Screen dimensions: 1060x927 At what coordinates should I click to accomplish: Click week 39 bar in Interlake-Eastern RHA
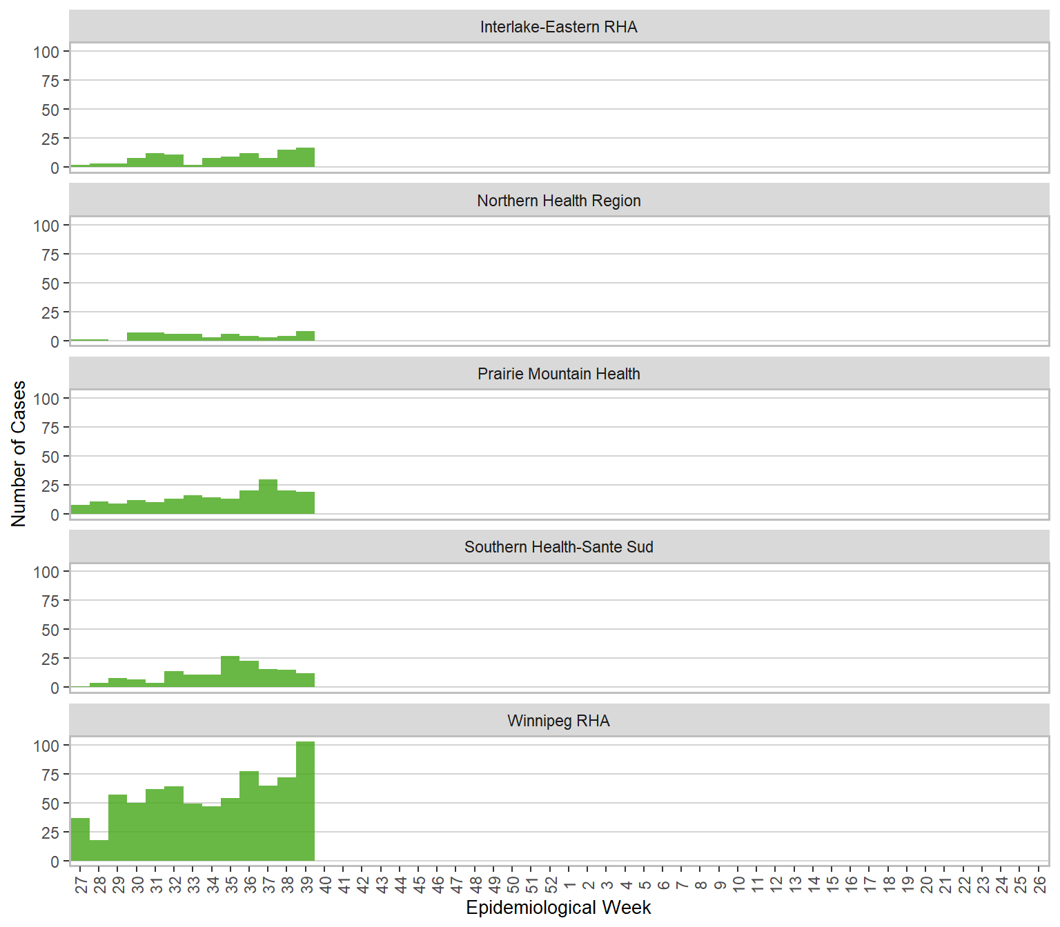(305, 158)
